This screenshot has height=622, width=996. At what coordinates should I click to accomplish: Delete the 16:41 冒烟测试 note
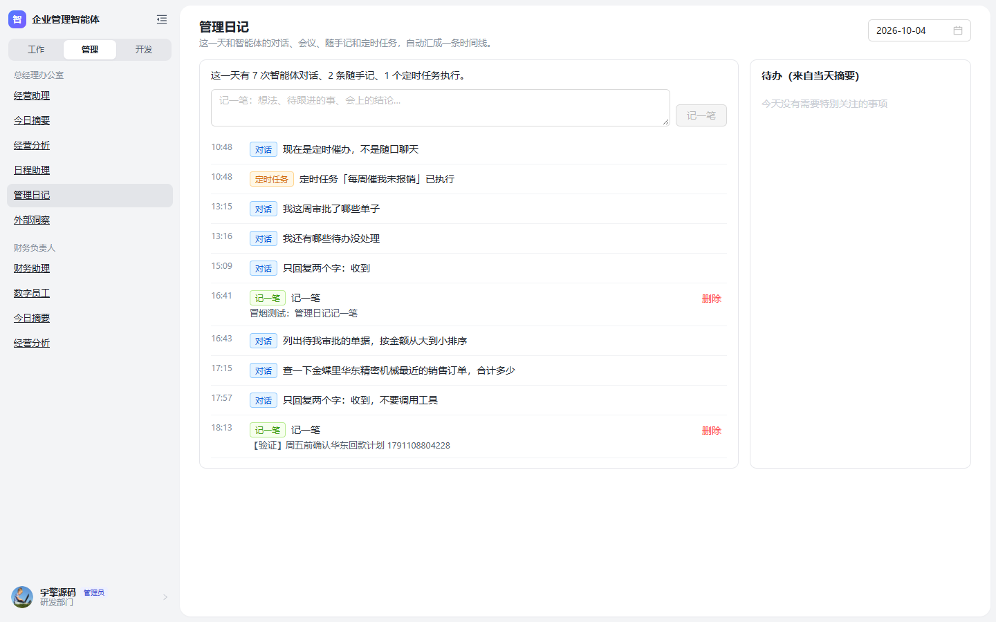point(712,299)
